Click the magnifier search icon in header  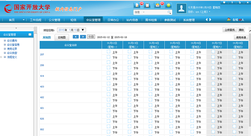(169, 12)
